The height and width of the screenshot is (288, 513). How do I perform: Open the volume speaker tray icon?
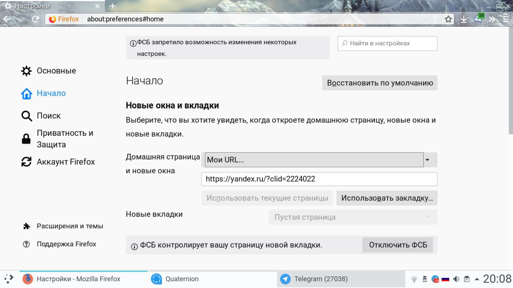(456, 279)
